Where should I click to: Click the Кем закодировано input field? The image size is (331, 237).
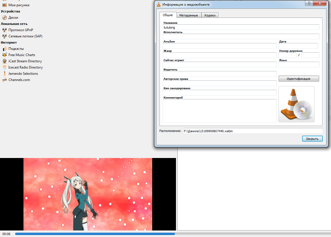point(220,93)
